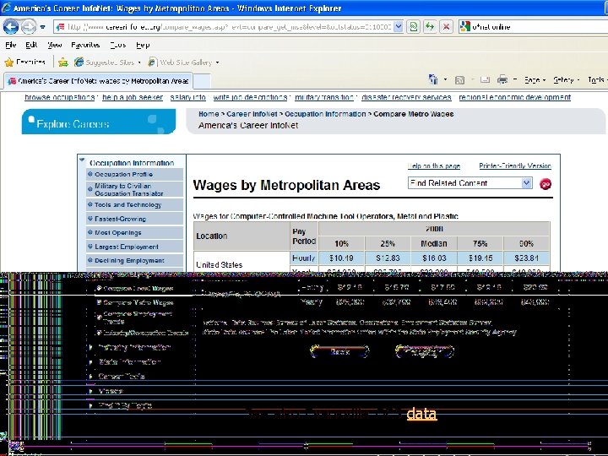Click the Print icon in command bar
Screen dimensions: 608x456
pyautogui.click(x=502, y=80)
